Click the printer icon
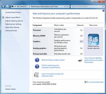The image size is (106, 94). coord(80,60)
